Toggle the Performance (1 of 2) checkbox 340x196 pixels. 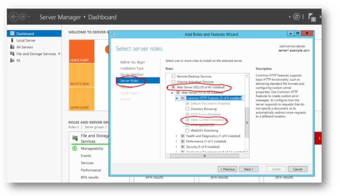click(183, 141)
